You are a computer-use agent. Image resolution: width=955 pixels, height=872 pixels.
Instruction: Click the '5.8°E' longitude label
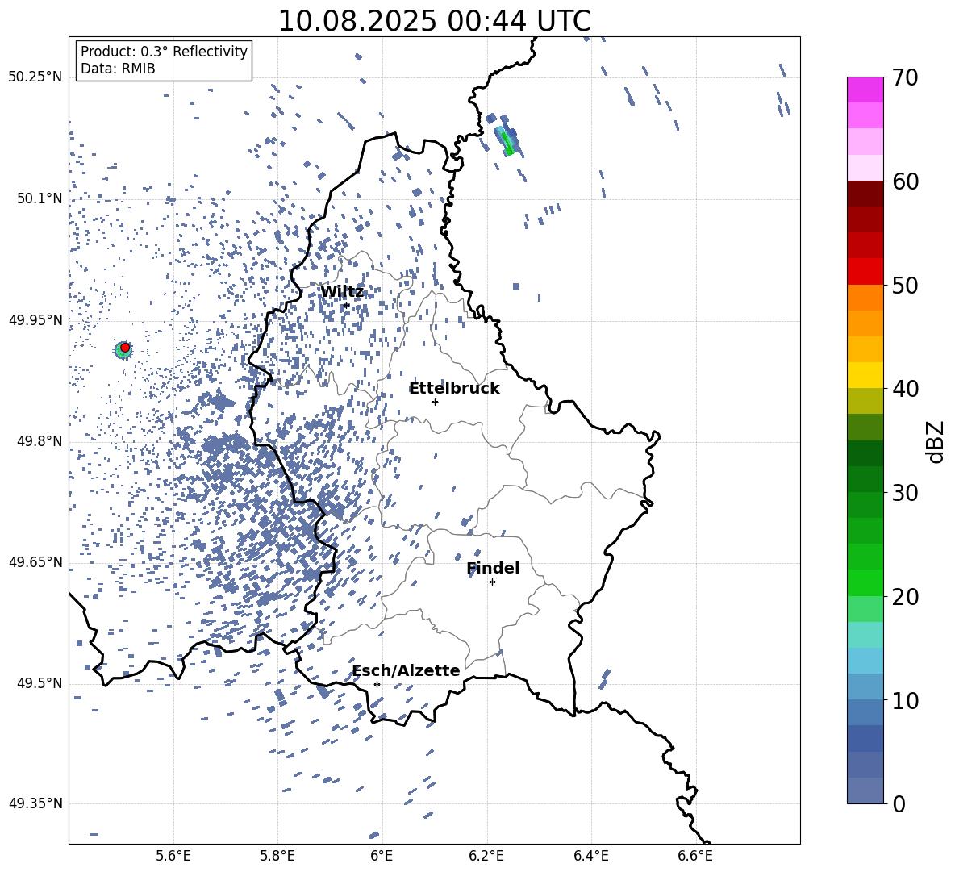point(277,856)
